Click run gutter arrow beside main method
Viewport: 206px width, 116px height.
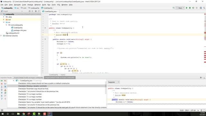[45, 39]
